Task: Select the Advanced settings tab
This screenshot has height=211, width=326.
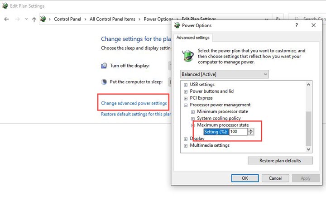Action: click(193, 38)
